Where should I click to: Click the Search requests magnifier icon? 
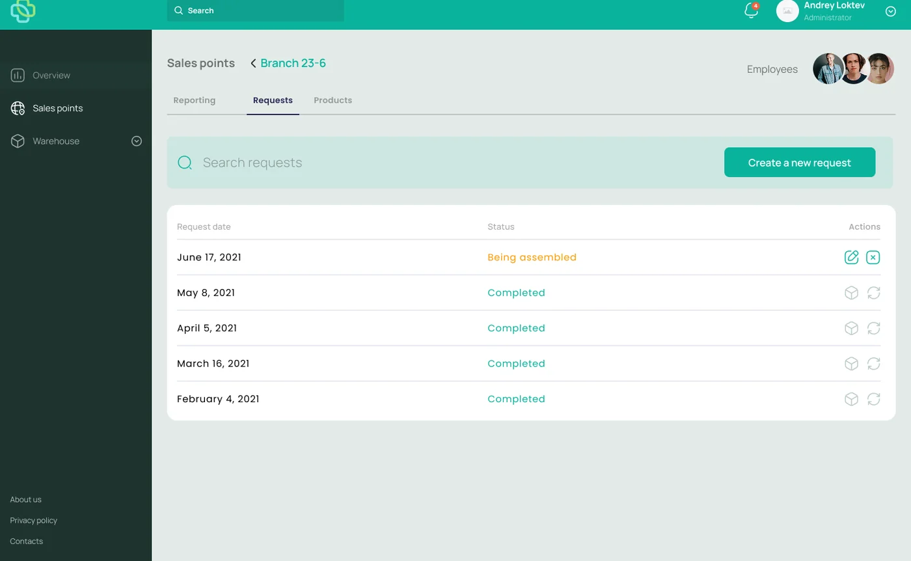[185, 163]
